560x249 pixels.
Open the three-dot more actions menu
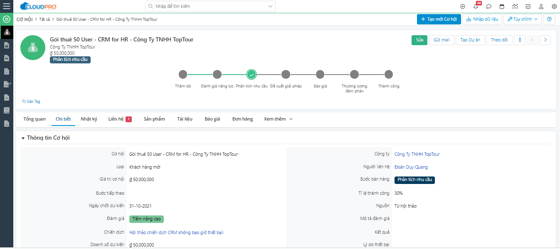pyautogui.click(x=519, y=40)
